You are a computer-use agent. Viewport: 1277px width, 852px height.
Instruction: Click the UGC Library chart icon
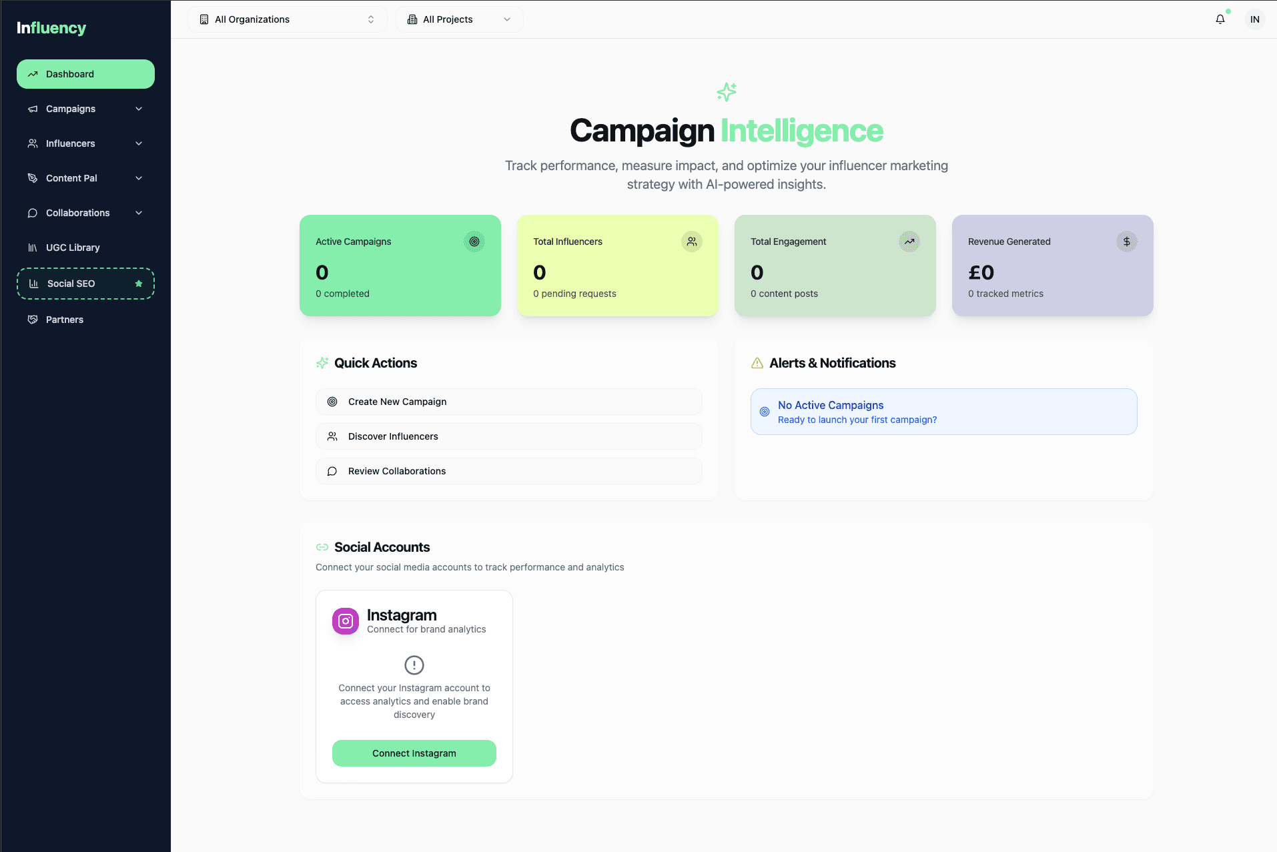(33, 248)
